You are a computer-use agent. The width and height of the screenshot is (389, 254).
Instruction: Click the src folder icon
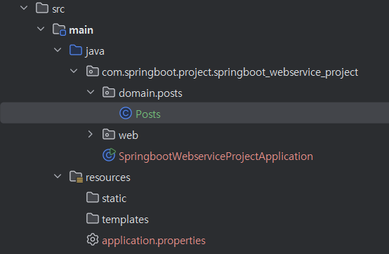[42, 8]
